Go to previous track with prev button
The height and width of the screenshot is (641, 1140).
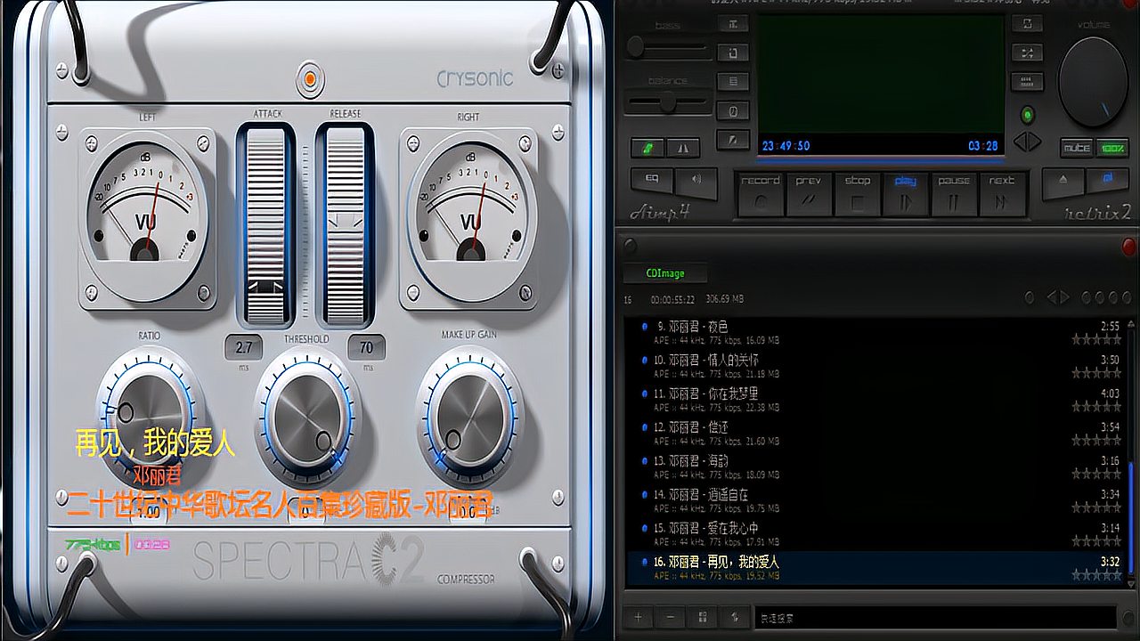tap(809, 193)
